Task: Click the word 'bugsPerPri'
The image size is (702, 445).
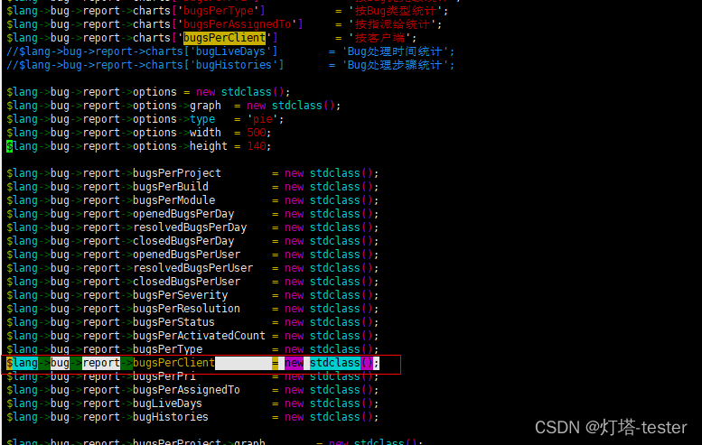Action: pos(164,376)
